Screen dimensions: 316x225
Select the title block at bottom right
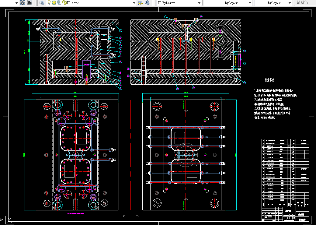(285, 214)
